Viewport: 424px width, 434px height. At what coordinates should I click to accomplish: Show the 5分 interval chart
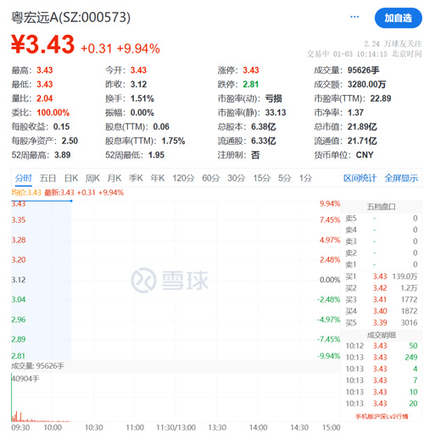click(285, 178)
